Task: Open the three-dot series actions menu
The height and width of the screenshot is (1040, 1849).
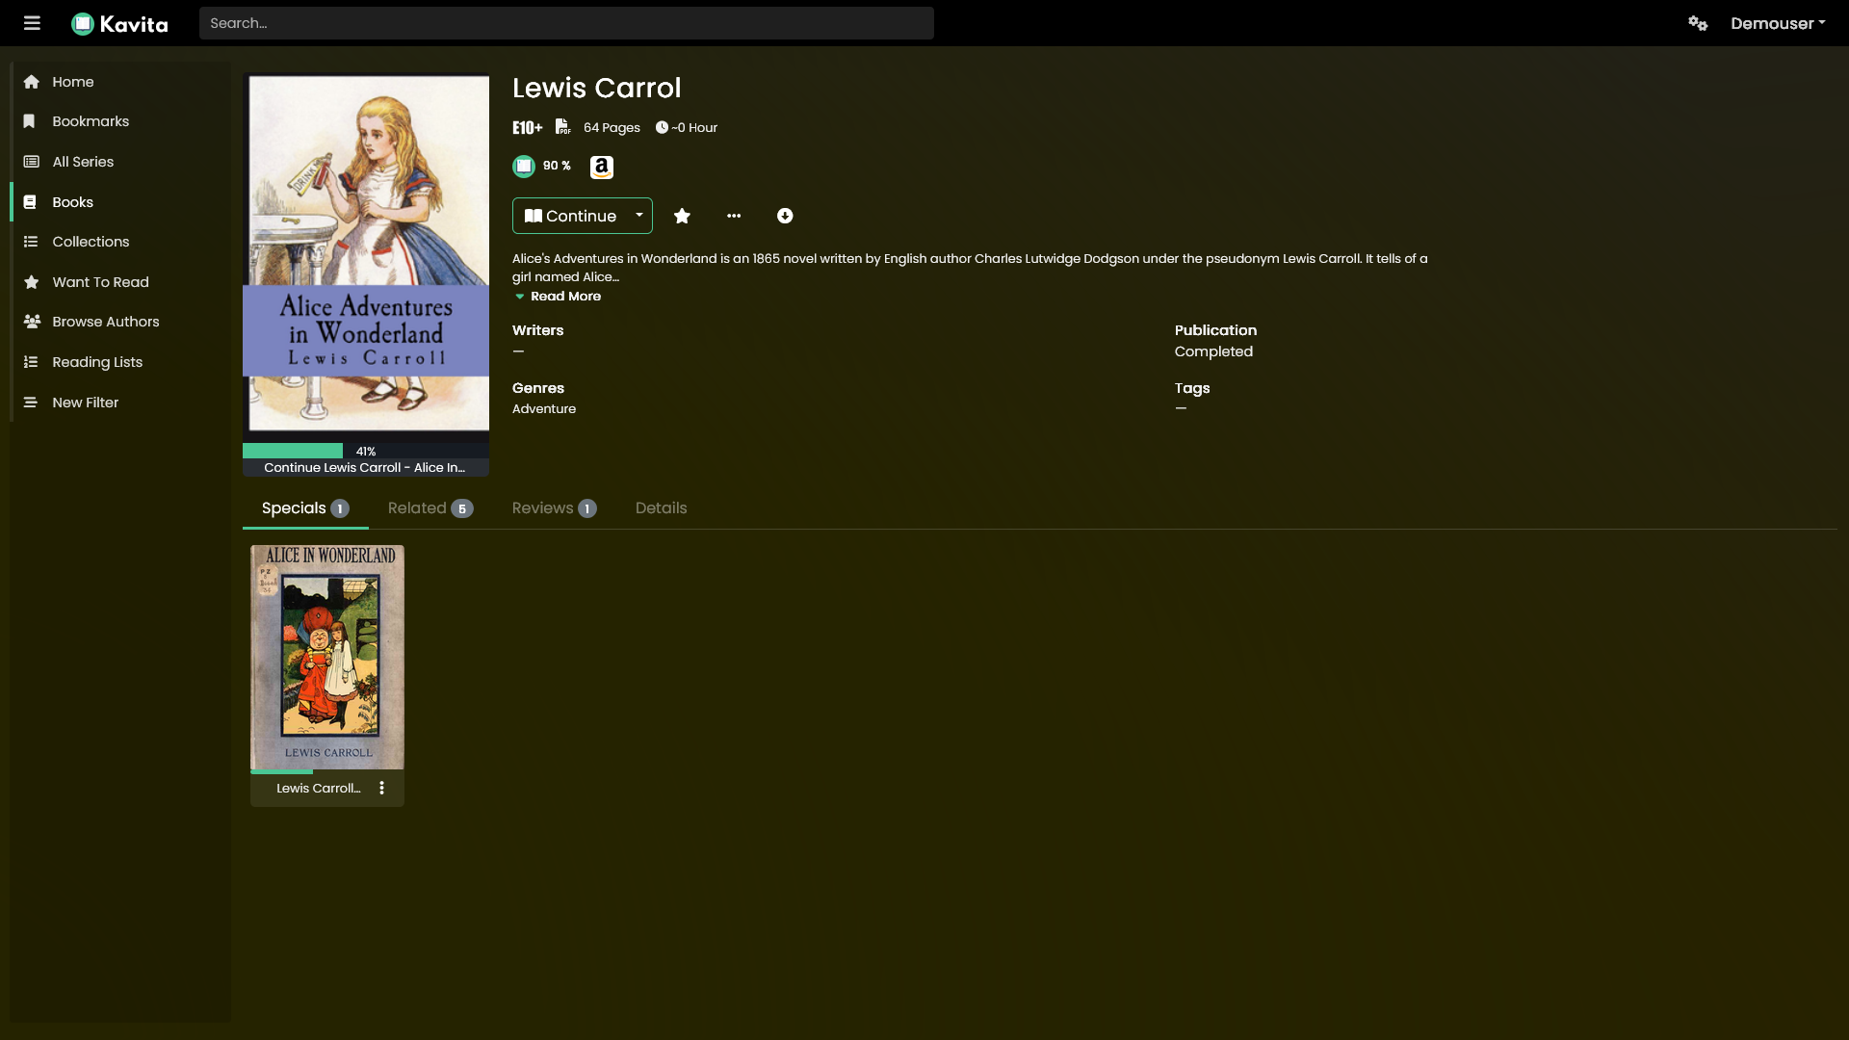Action: tap(734, 216)
